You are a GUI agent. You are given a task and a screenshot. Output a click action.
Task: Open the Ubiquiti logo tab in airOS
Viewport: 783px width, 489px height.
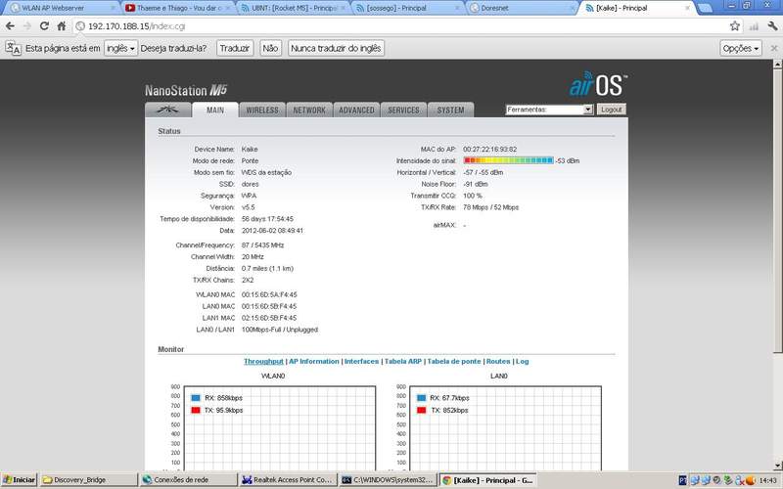tap(168, 110)
